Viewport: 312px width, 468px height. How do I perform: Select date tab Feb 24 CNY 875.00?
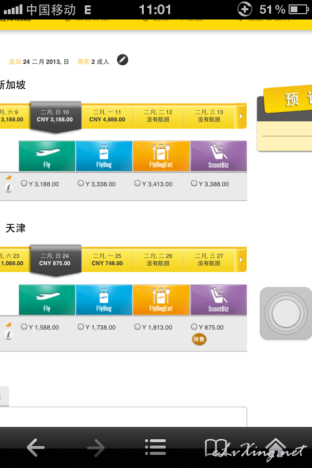pyautogui.click(x=55, y=260)
